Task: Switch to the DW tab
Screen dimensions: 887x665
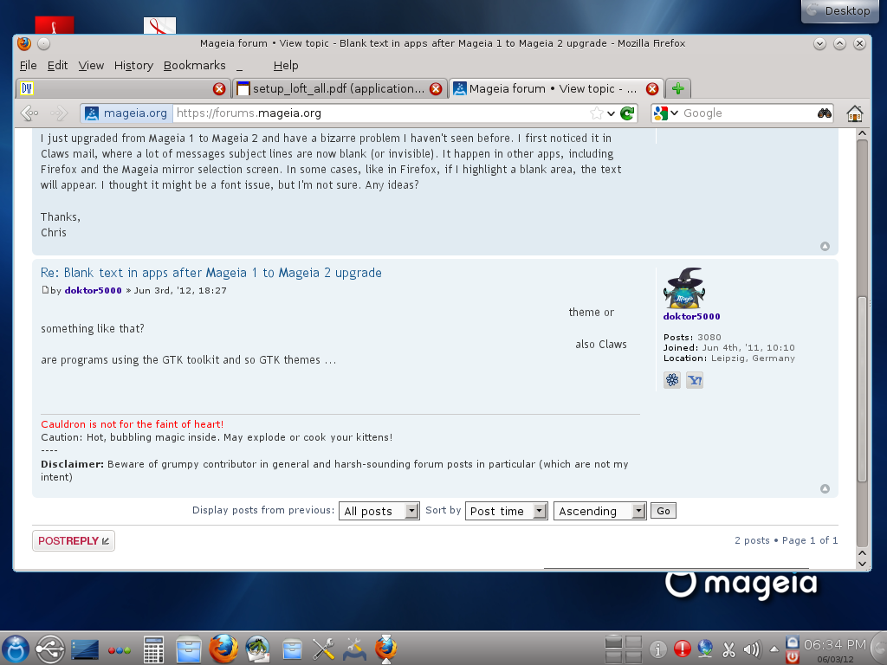Action: point(123,89)
